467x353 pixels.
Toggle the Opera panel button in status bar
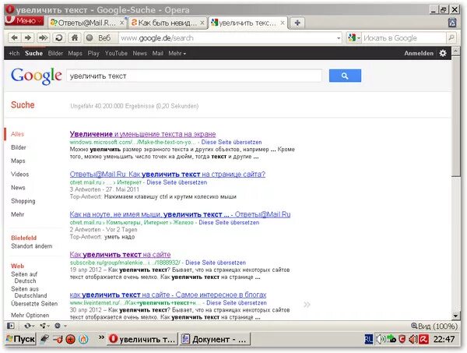tap(11, 326)
